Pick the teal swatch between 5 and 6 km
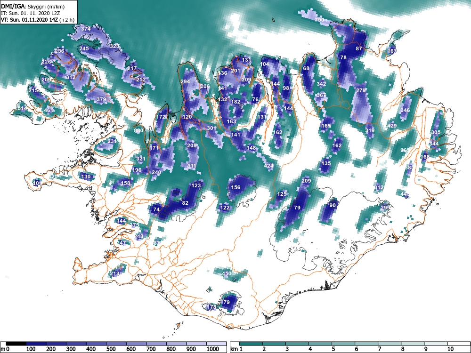471x353 pixels. click(343, 344)
